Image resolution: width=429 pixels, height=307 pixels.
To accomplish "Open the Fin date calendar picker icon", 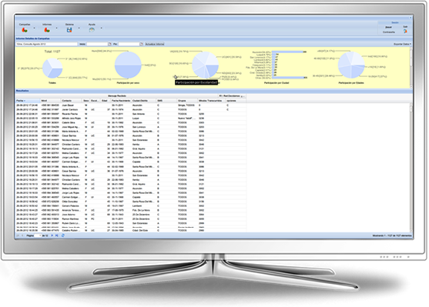I will (141, 44).
